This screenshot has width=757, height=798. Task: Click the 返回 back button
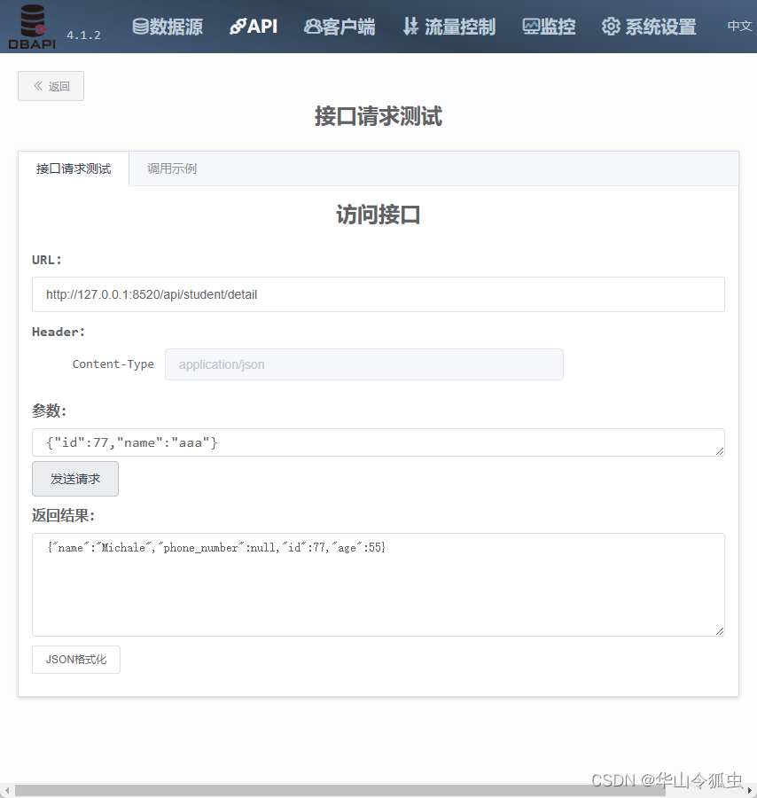point(51,86)
